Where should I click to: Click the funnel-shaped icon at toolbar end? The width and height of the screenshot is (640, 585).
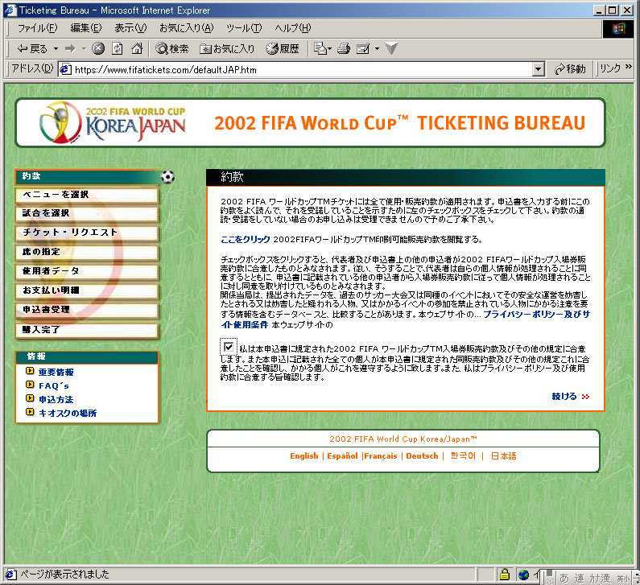(391, 49)
